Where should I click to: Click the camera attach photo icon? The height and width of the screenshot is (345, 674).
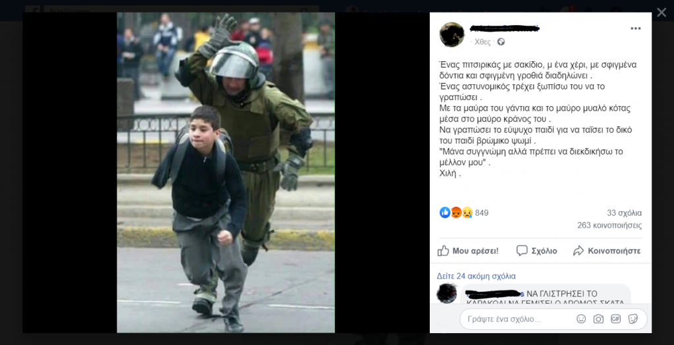point(598,319)
